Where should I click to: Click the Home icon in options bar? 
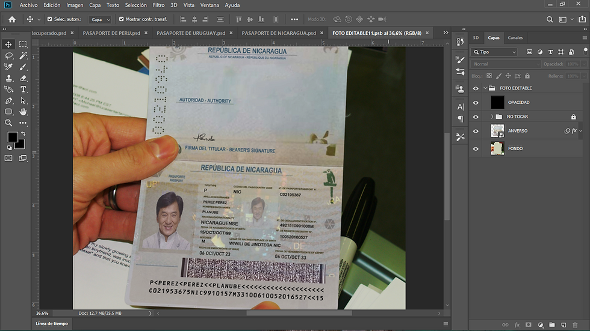pyautogui.click(x=12, y=19)
